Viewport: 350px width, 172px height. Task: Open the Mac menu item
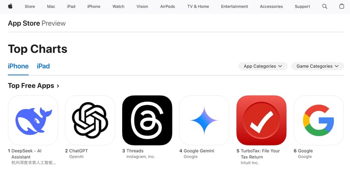[51, 6]
